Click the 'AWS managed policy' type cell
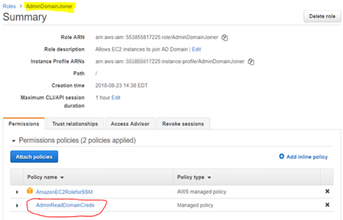Screen dimensions: 343x220 pyautogui.click(x=202, y=192)
